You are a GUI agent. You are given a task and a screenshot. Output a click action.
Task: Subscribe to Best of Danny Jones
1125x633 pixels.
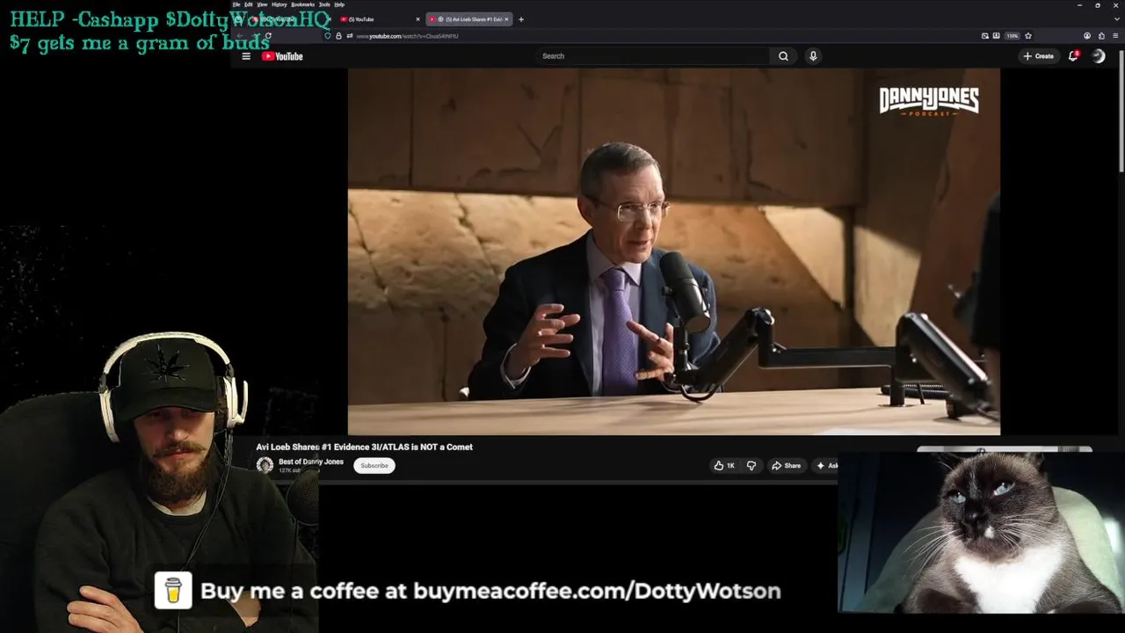click(x=374, y=466)
